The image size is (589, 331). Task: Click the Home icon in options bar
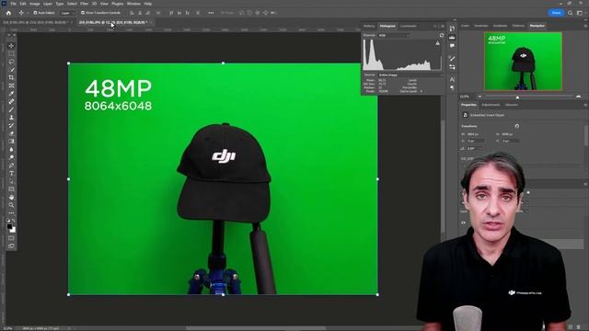click(x=8, y=13)
